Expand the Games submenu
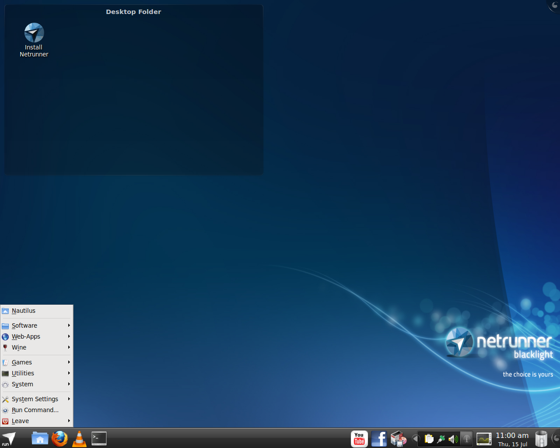The image size is (560, 448). pos(37,363)
